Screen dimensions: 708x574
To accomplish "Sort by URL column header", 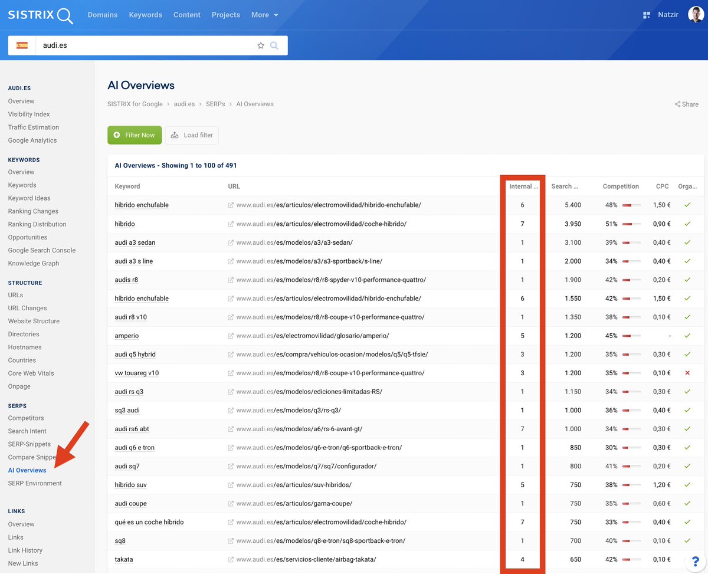I will (234, 186).
